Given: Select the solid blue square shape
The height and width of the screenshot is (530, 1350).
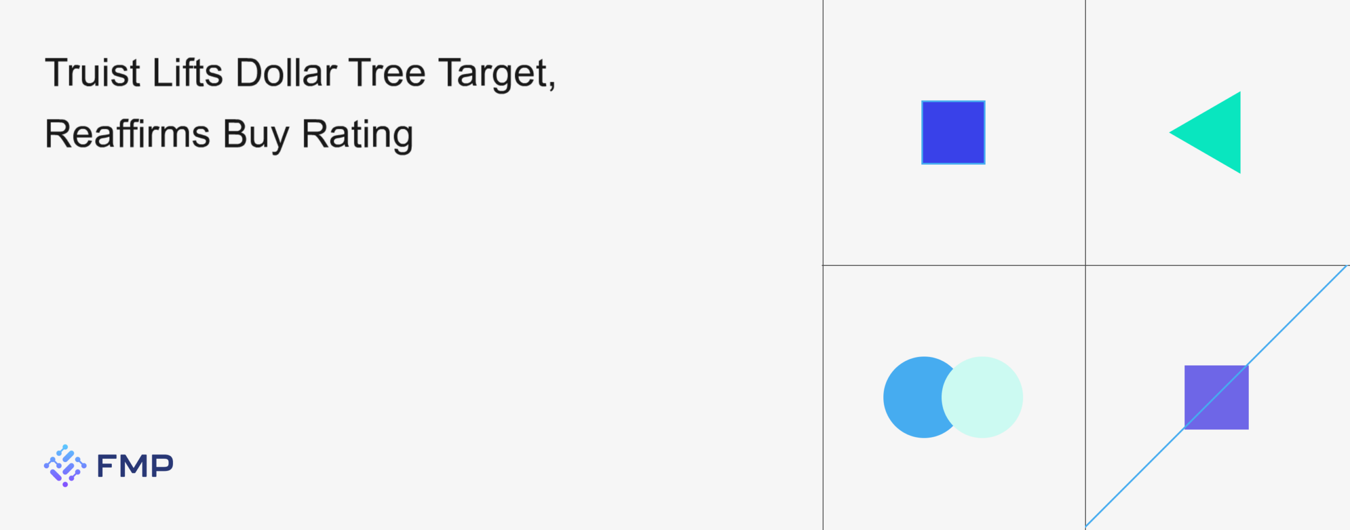Looking at the screenshot, I should (x=953, y=132).
